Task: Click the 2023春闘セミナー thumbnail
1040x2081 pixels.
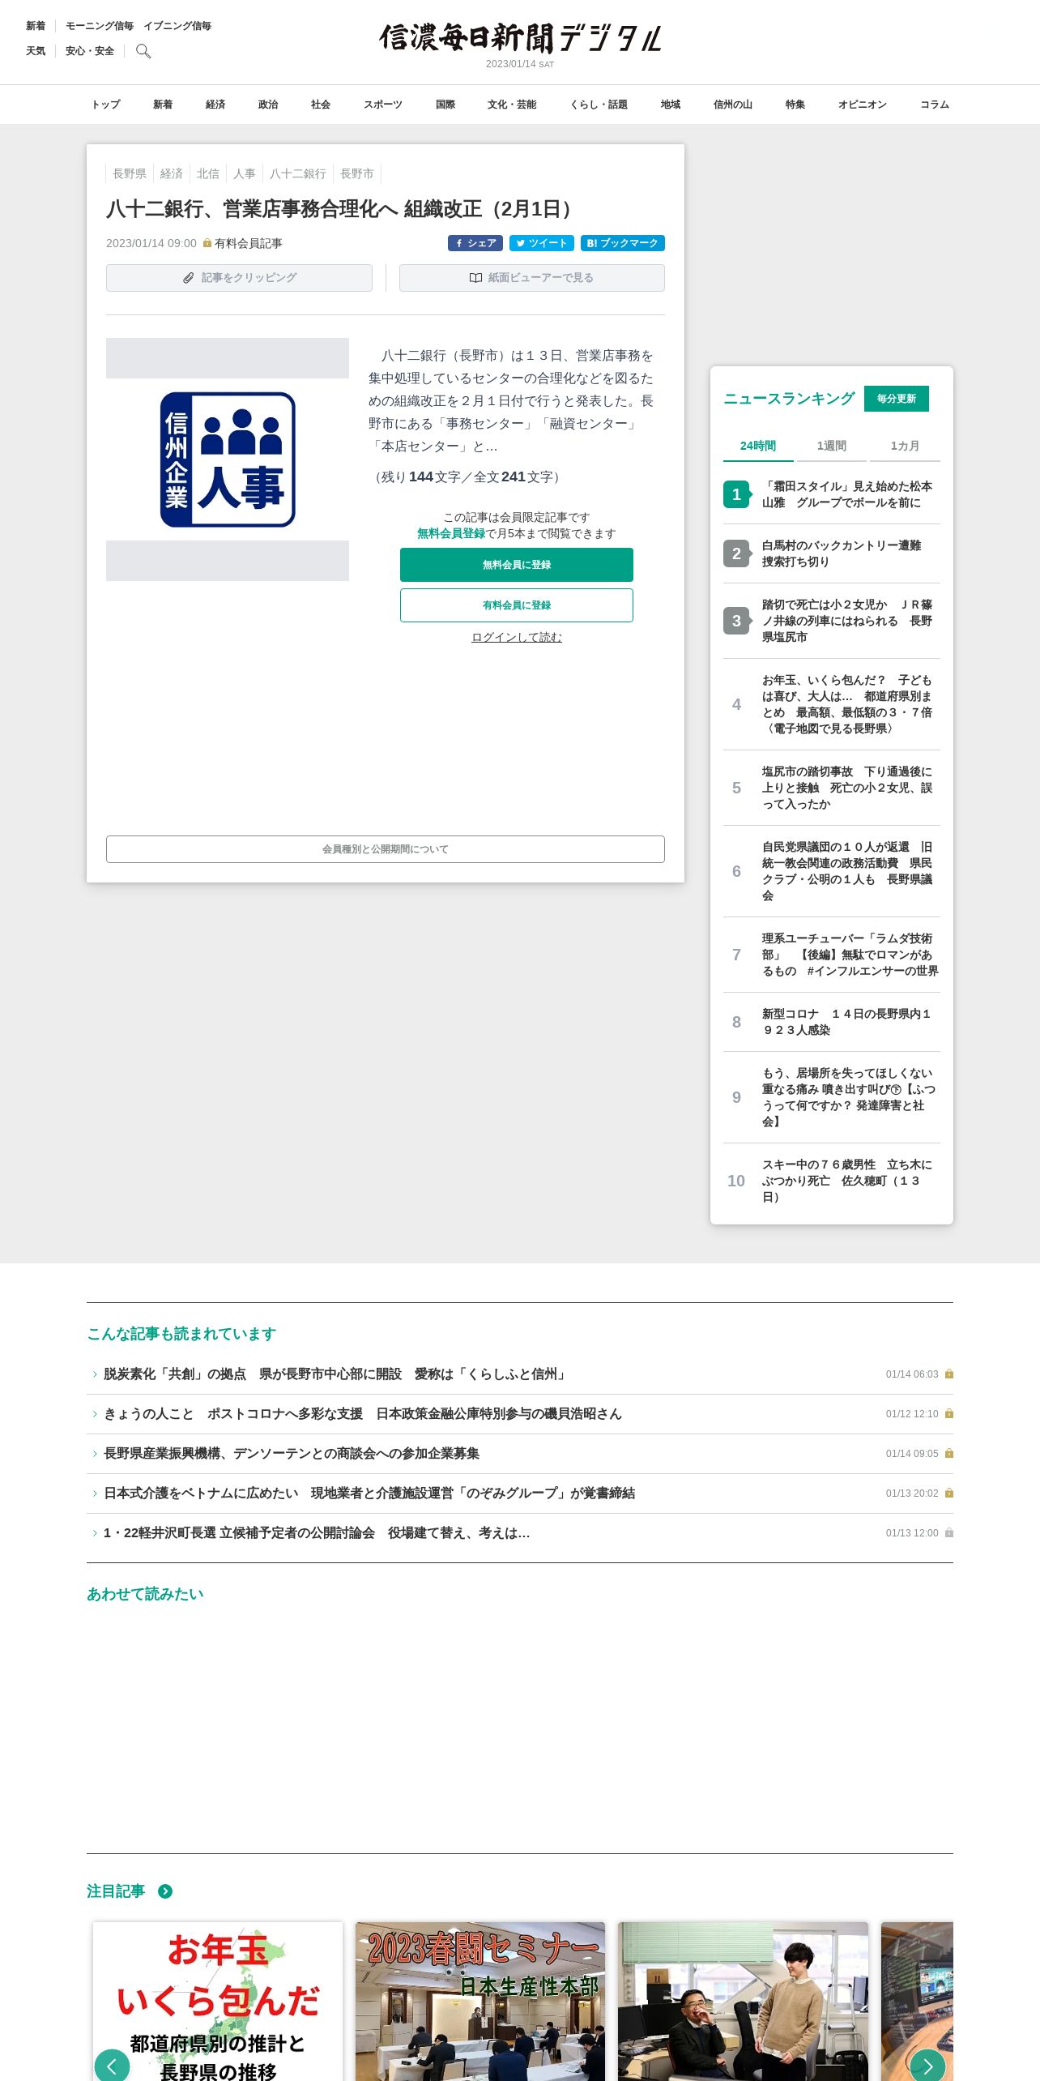Action: click(480, 2002)
